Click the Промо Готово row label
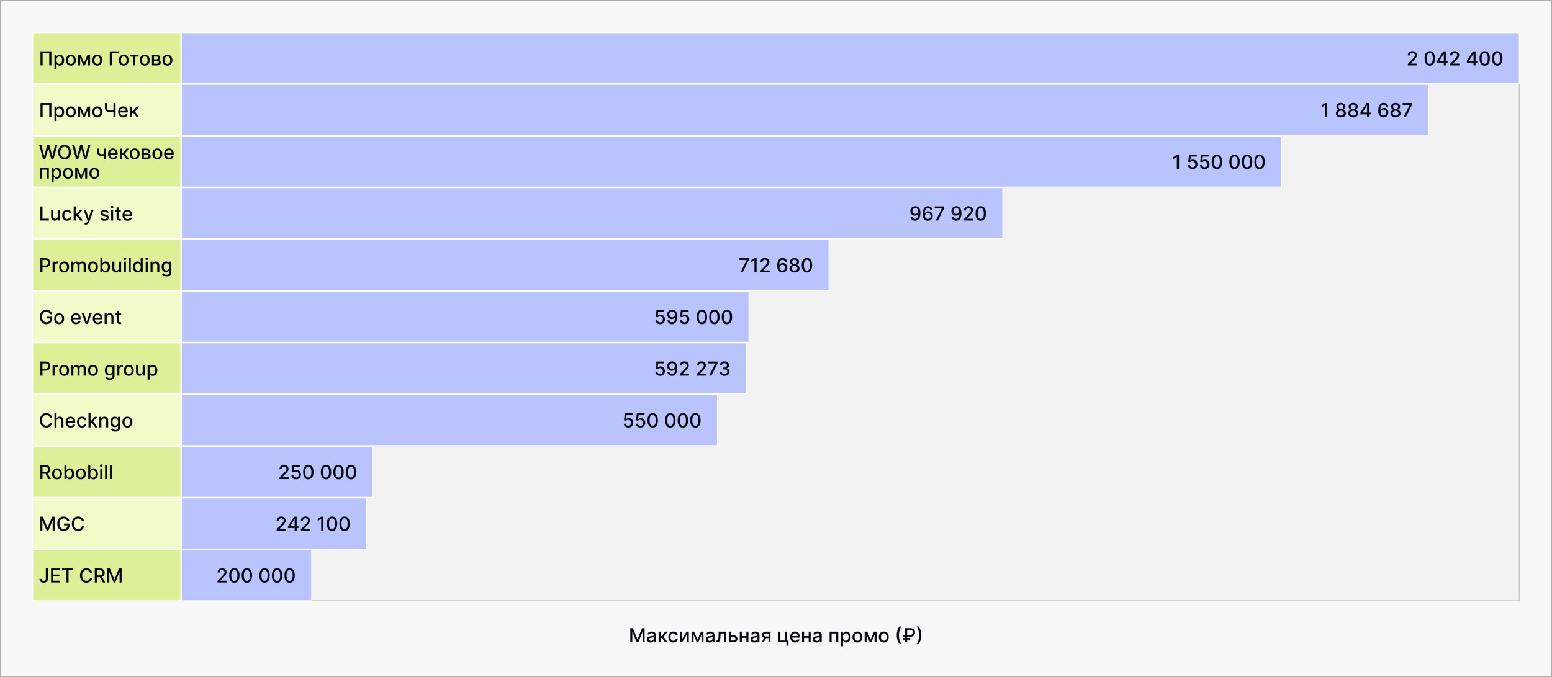 (106, 59)
